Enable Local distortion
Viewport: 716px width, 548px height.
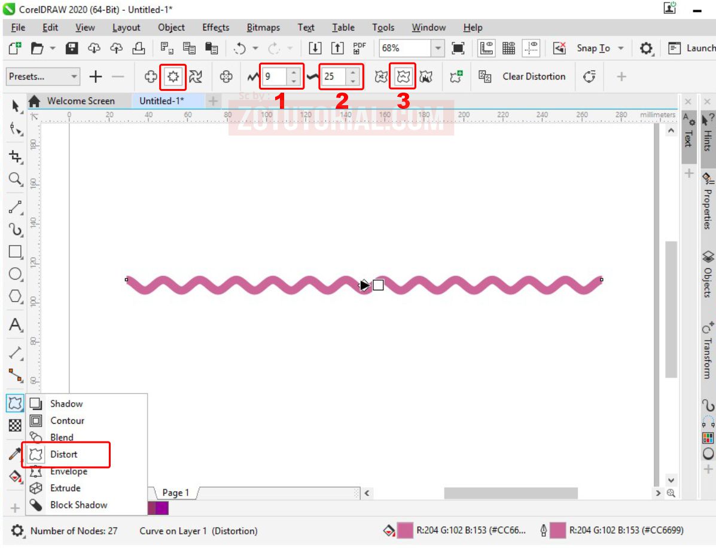426,76
